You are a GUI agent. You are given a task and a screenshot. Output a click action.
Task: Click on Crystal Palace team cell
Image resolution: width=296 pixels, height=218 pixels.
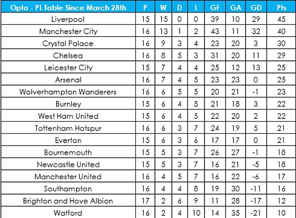tap(69, 44)
